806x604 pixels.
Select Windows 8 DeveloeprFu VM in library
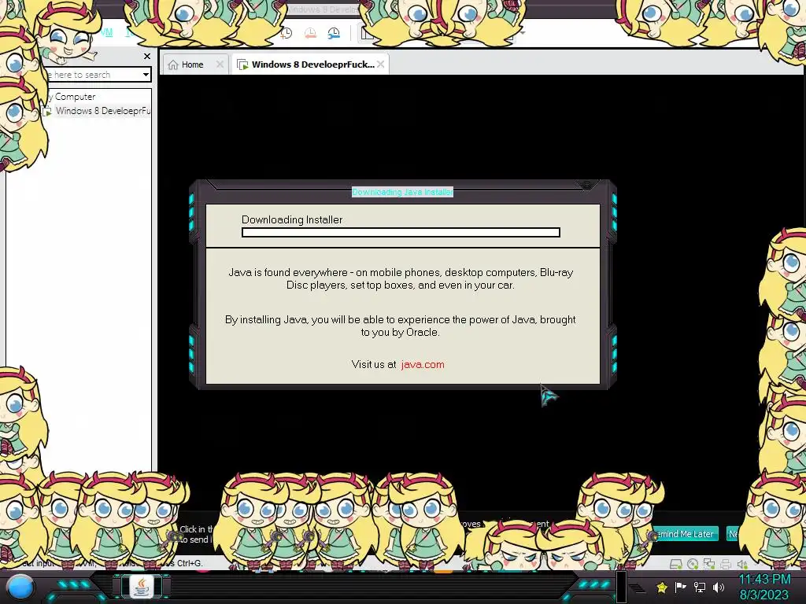click(103, 111)
